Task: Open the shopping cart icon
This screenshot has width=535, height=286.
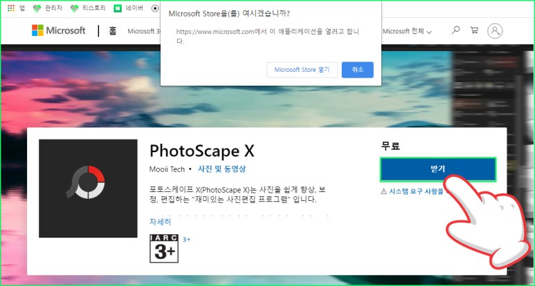Action: click(x=474, y=30)
